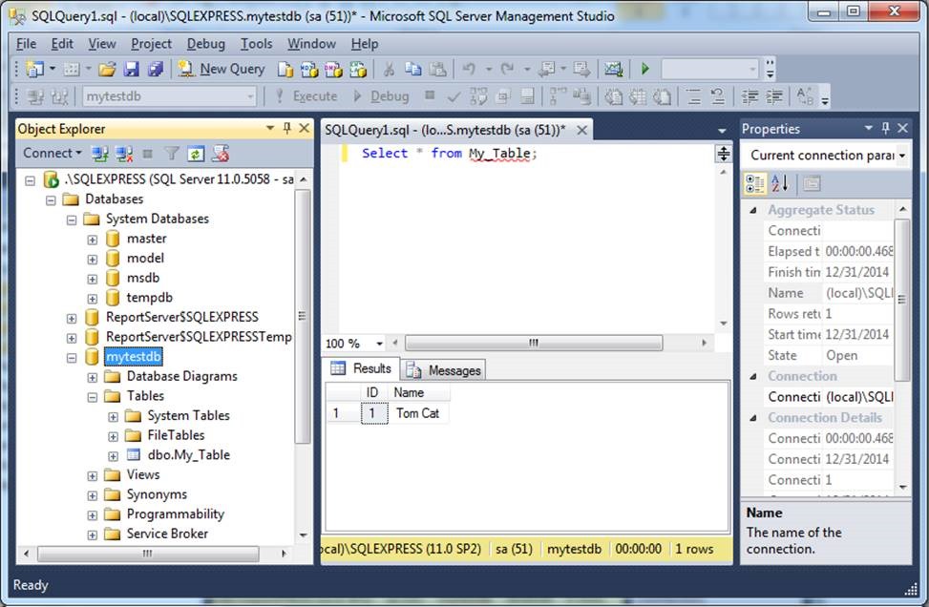The image size is (929, 607).
Task: Switch to the Messages tab
Action: click(444, 370)
